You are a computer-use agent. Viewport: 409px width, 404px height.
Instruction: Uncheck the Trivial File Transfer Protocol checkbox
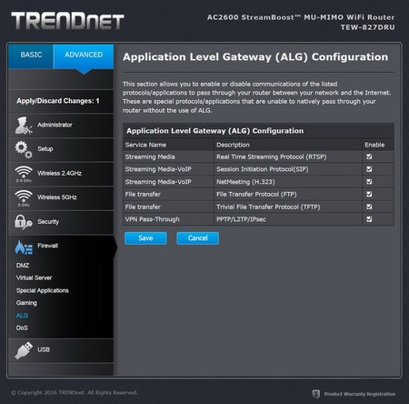pyautogui.click(x=369, y=207)
